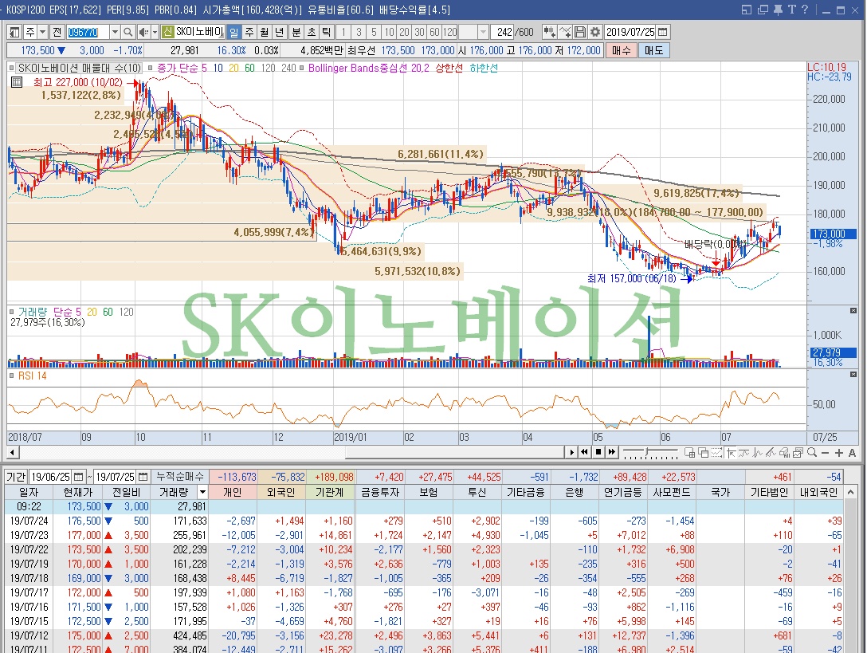The image size is (867, 653).
Task: Click the window-with-grid icon under chart
Action: pyautogui.click(x=689, y=453)
